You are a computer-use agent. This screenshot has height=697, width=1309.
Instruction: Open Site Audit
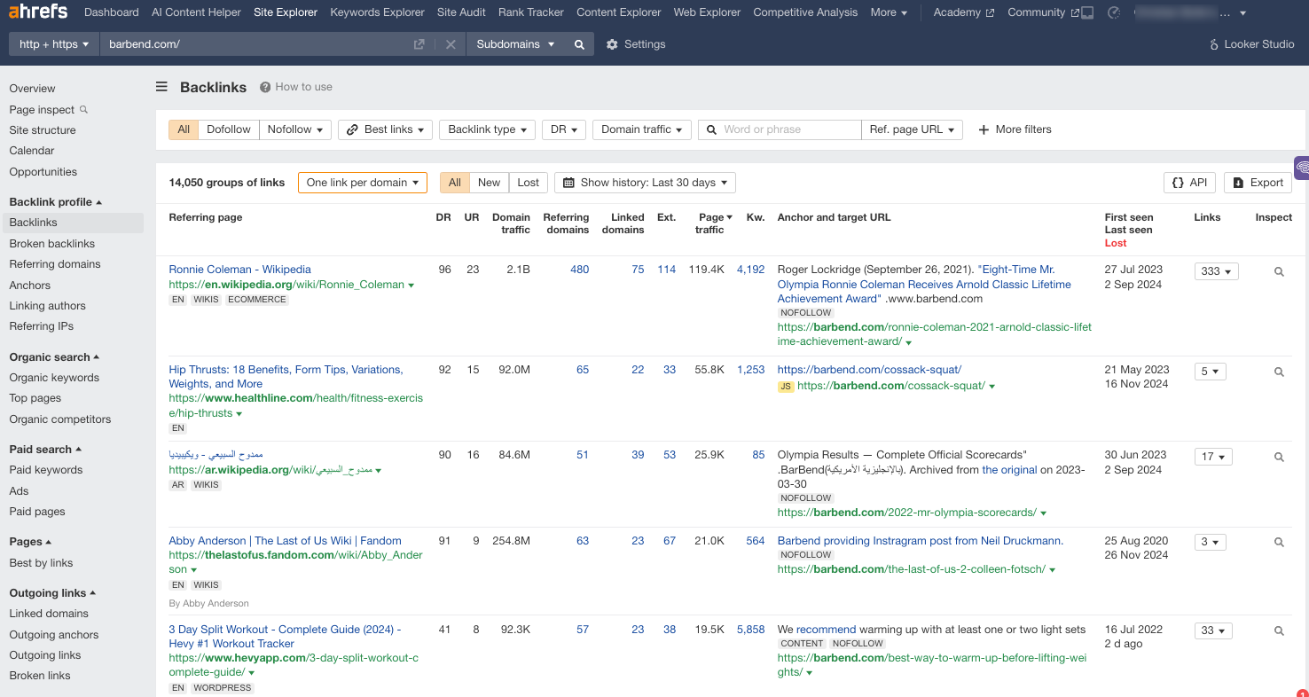click(461, 12)
